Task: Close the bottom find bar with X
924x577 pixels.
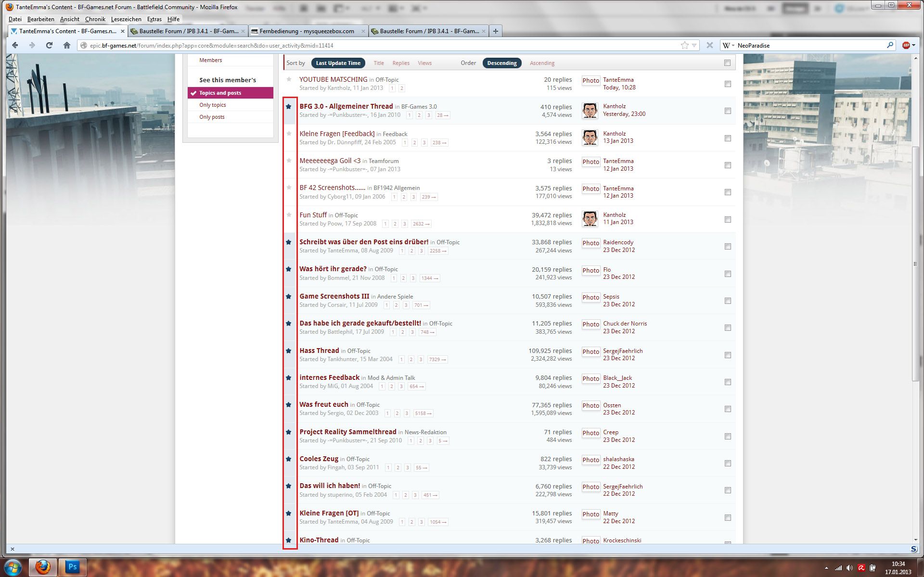Action: [13, 549]
